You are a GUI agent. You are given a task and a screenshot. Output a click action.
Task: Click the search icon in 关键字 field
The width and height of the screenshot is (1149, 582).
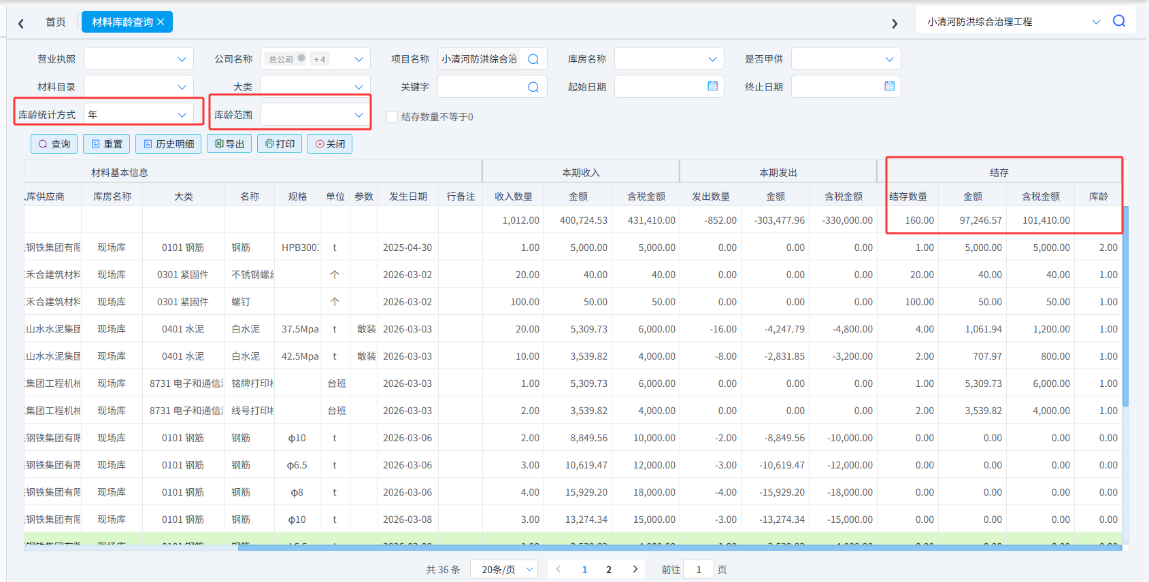[x=533, y=87]
